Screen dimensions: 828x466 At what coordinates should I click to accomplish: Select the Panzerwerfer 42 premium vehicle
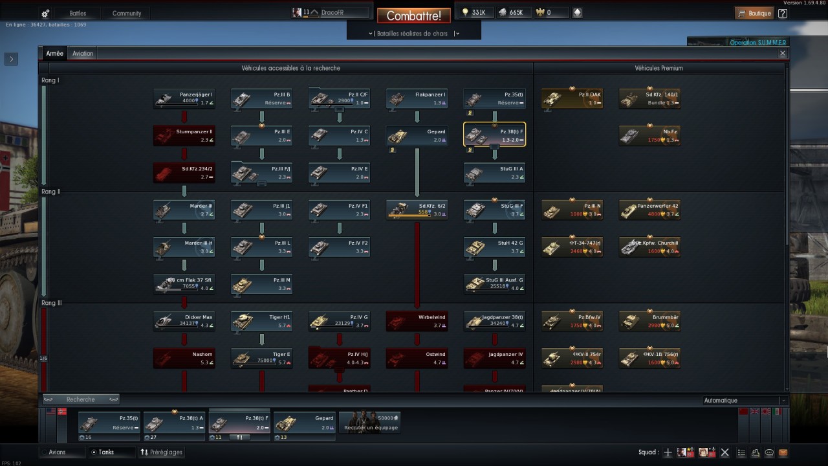(650, 210)
